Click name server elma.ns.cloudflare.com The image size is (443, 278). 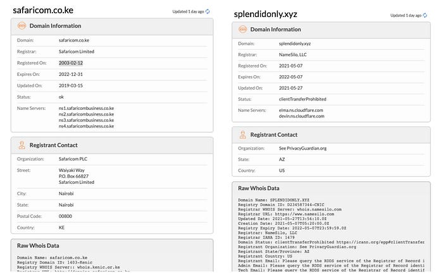click(x=301, y=110)
